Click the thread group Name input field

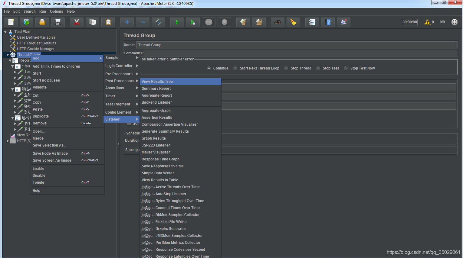point(297,45)
